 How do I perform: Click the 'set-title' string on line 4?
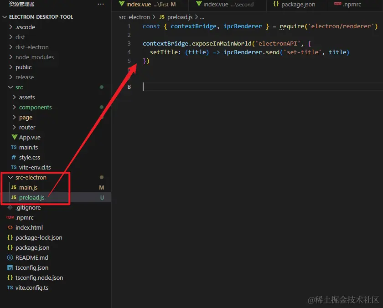[302, 52]
